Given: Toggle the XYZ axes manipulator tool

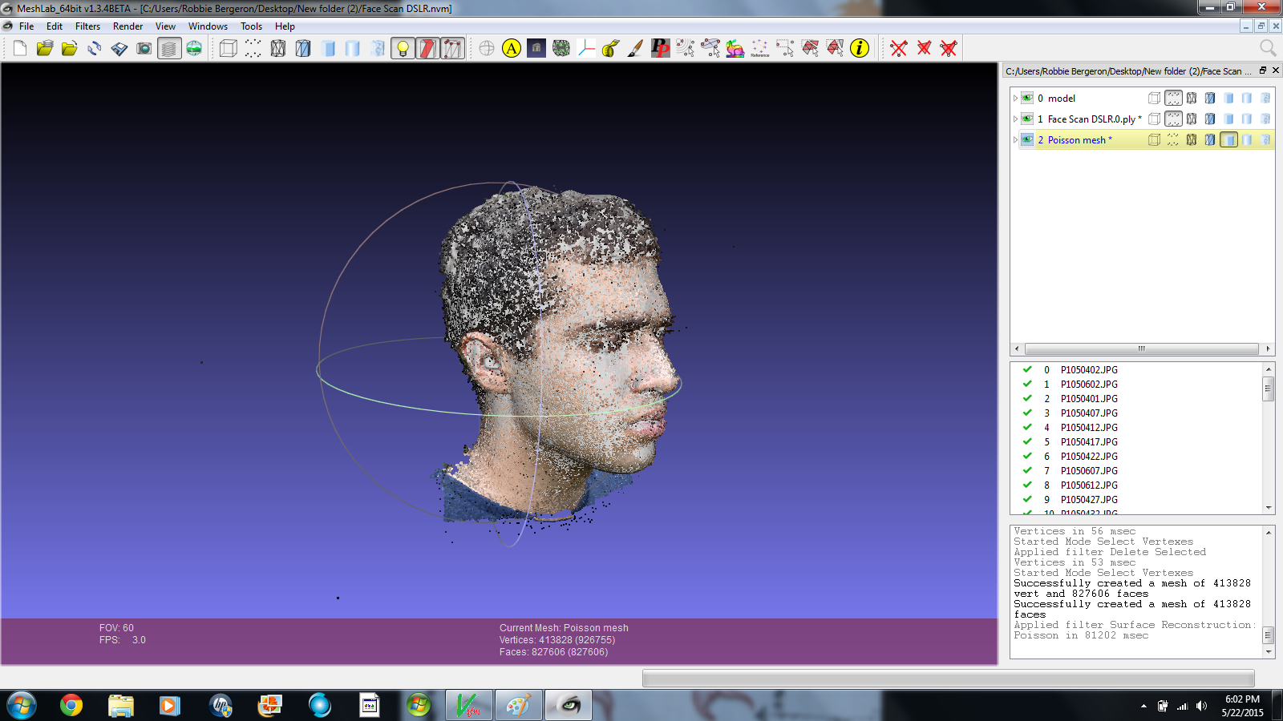Looking at the screenshot, I should point(586,49).
